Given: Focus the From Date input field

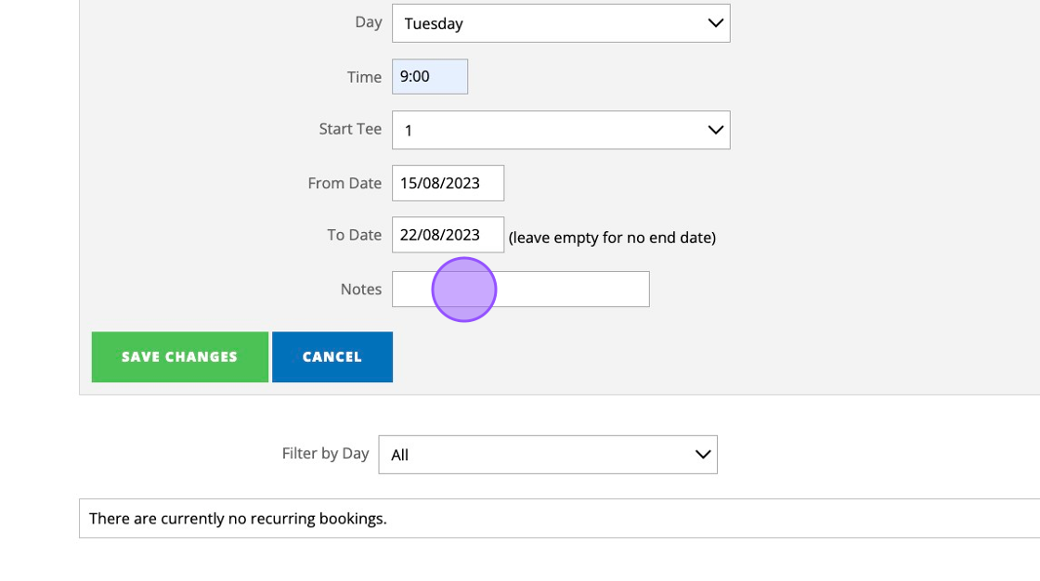Looking at the screenshot, I should 448,183.
